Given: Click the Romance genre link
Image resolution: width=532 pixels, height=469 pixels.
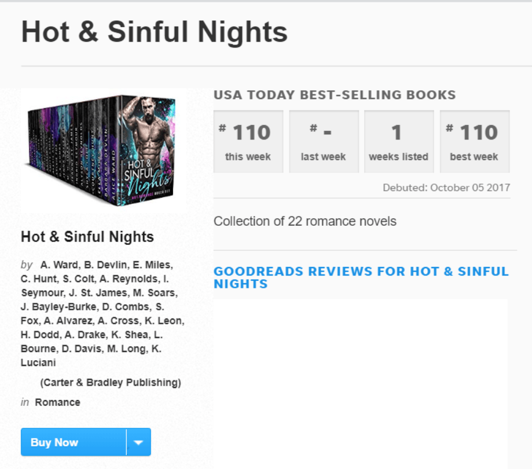Looking at the screenshot, I should (x=57, y=402).
